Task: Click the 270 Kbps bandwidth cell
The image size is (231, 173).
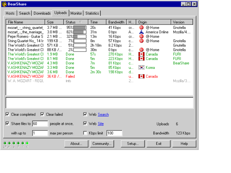Action: click(115, 54)
